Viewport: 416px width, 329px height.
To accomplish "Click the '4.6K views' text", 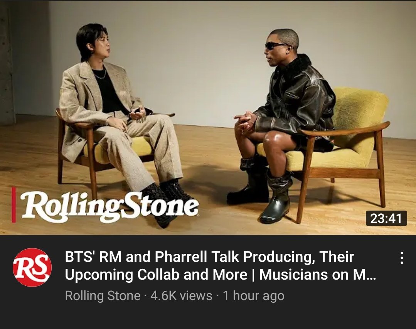I will click(x=181, y=295).
